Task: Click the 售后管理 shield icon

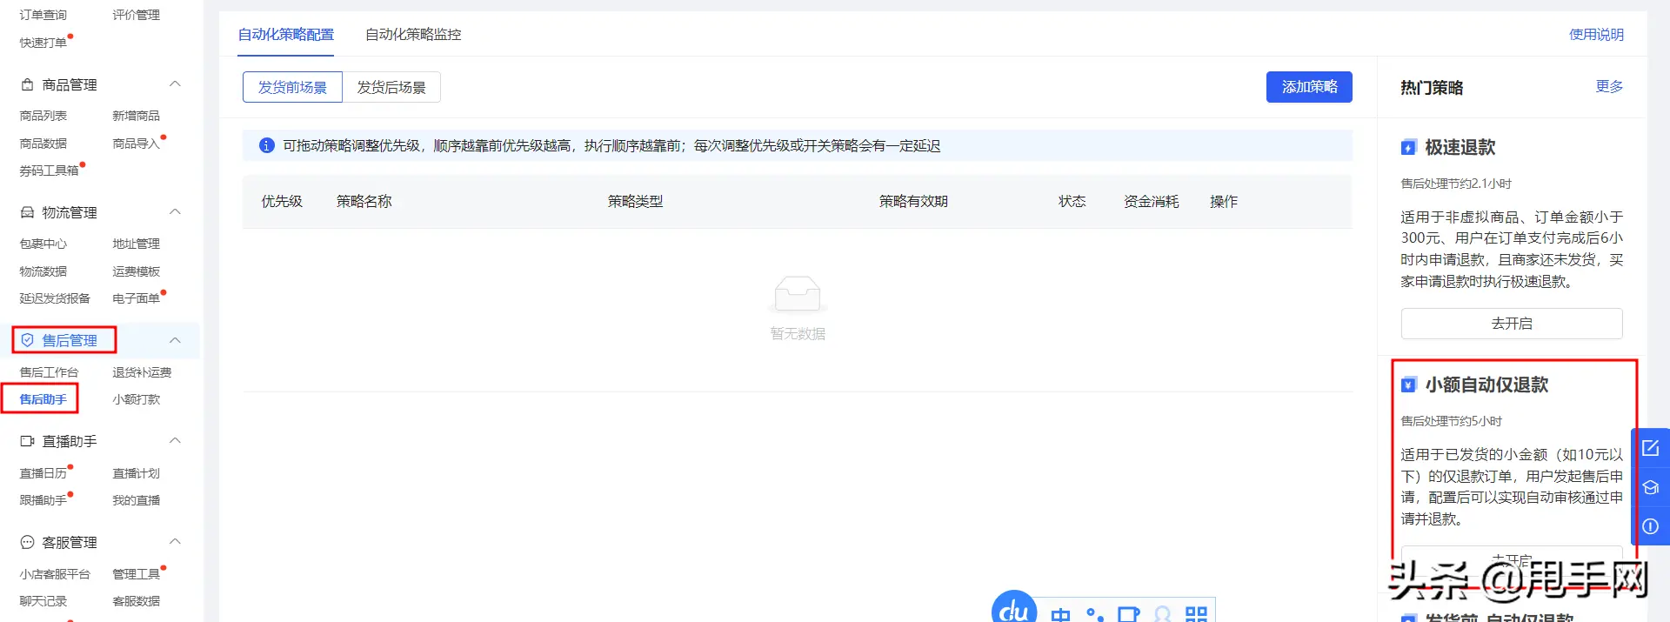Action: 27,340
